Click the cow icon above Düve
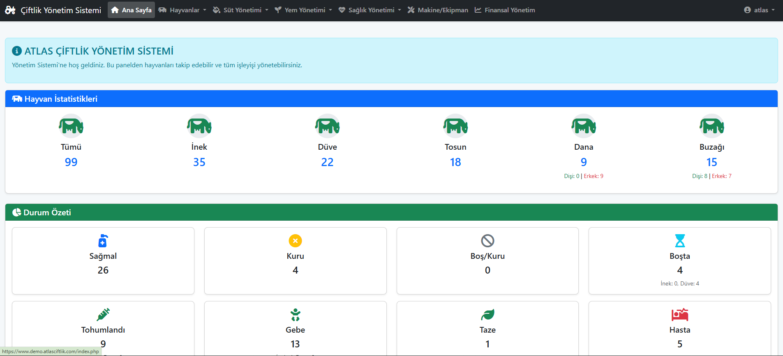 [x=328, y=126]
